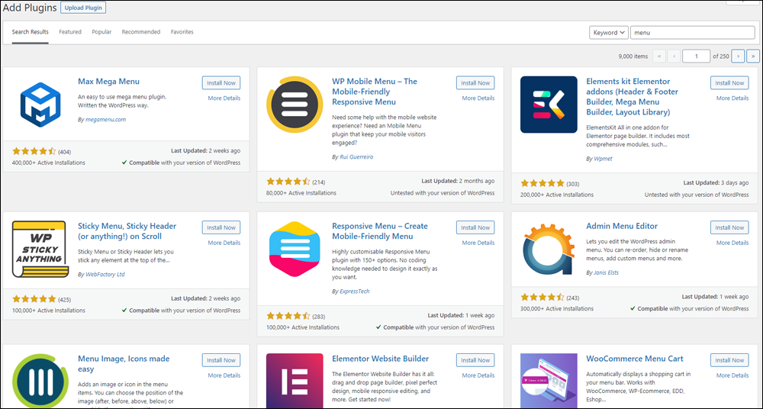Visit author WebFactory Ltd link
The width and height of the screenshot is (763, 409).
click(x=105, y=274)
